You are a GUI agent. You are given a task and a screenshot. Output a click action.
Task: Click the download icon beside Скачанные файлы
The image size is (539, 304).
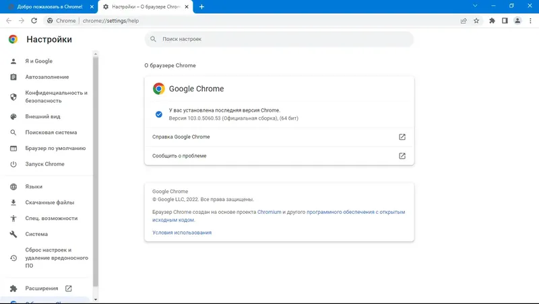click(x=13, y=202)
